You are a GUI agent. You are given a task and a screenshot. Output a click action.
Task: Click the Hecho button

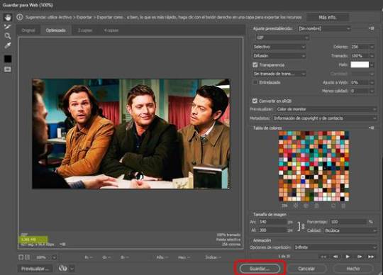(x=353, y=269)
